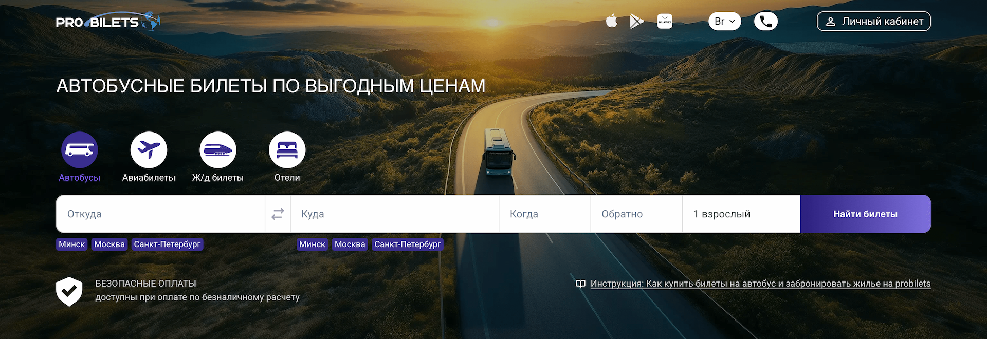The height and width of the screenshot is (339, 987).
Task: Open Личный кабинет account button
Action: pos(873,21)
